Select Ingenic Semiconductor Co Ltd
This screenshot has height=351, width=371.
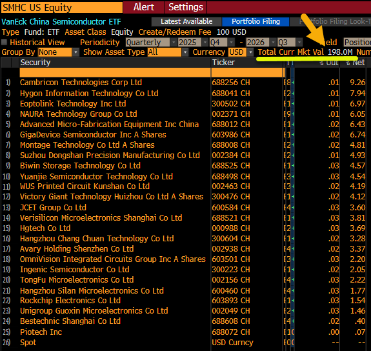(75, 270)
